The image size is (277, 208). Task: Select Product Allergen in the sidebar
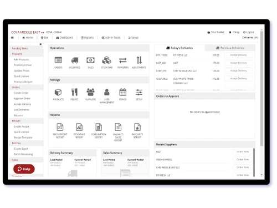pos(23,82)
